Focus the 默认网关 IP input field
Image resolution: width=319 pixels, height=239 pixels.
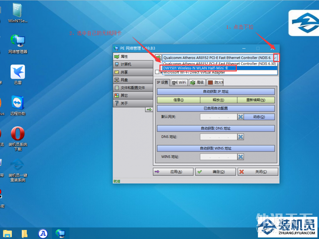click(x=219, y=117)
